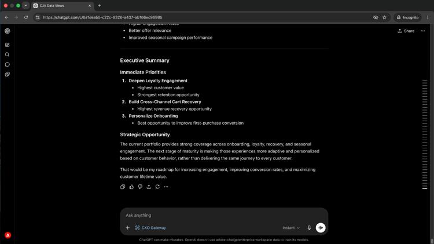Toggle the tracking-protection eye icon in the address bar
Viewport: 434px width, 244px height.
(x=376, y=17)
